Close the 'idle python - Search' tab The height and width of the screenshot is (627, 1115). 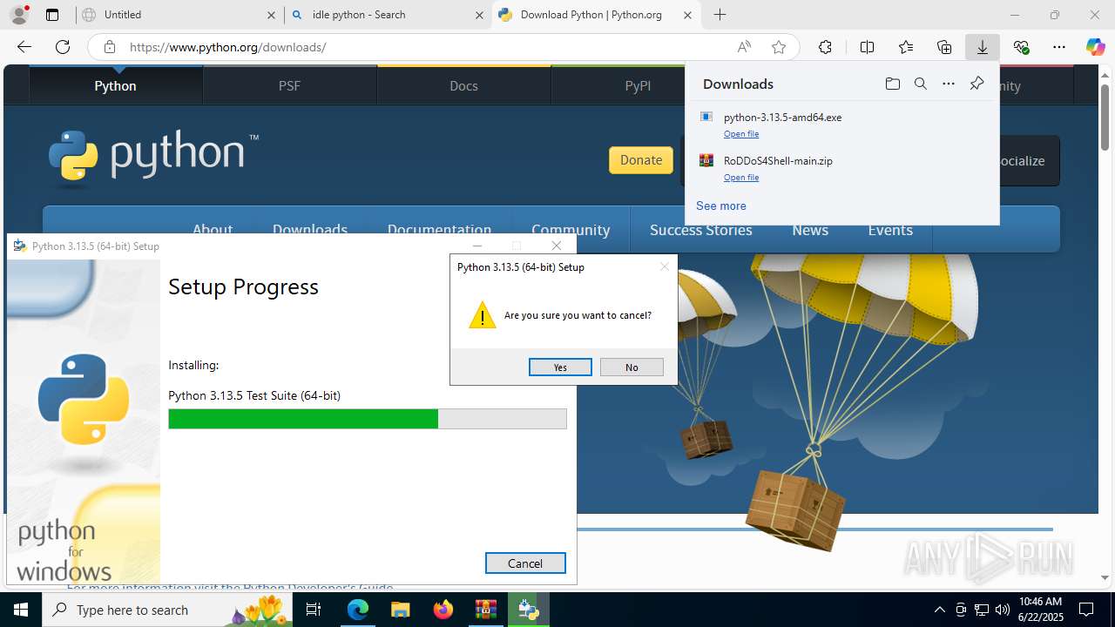point(479,15)
